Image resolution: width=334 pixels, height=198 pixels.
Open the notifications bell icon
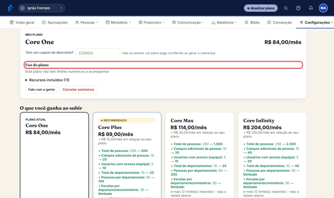point(311,8)
